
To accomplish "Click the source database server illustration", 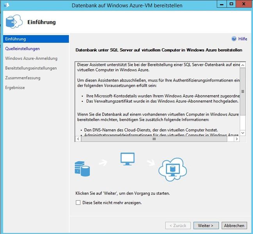I will (x=82, y=168).
